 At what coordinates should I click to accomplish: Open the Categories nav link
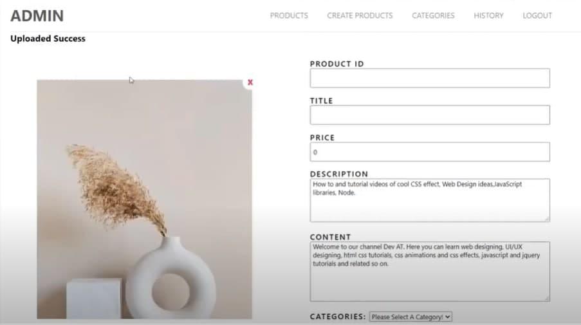tap(433, 15)
